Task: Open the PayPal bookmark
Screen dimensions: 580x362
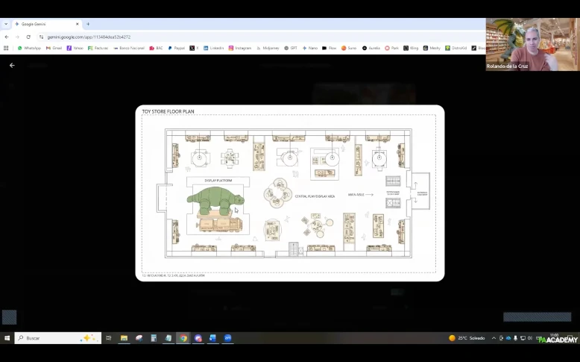Action: [175, 48]
